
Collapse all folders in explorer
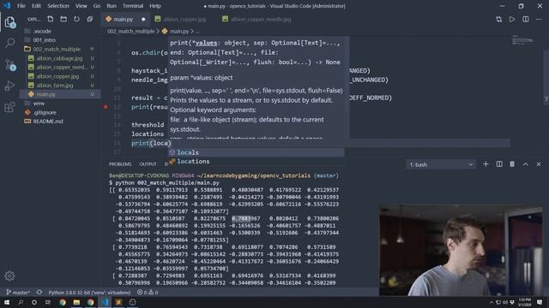90,19
